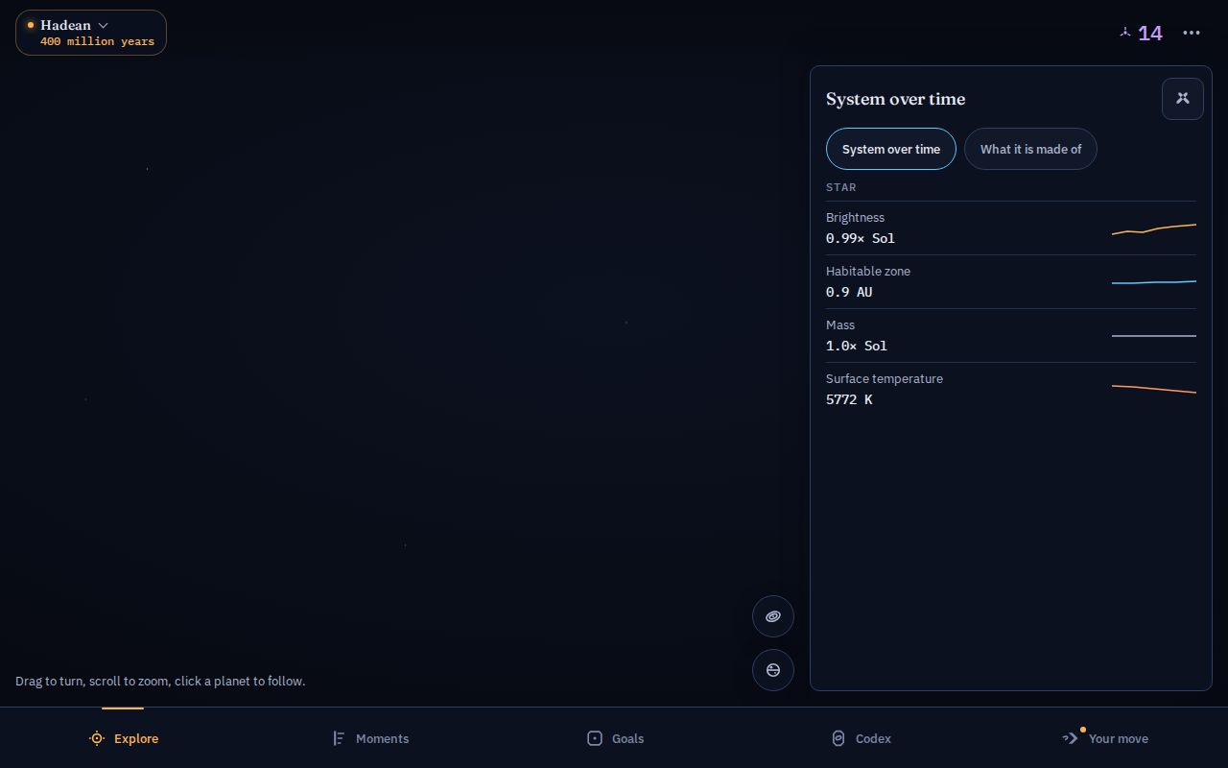This screenshot has width=1228, height=768.
Task: Click the Mass trend line
Action: pos(1154,336)
